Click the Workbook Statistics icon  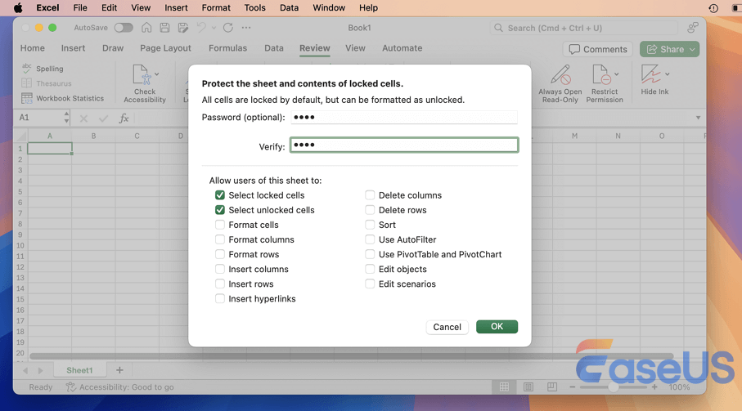coord(27,98)
